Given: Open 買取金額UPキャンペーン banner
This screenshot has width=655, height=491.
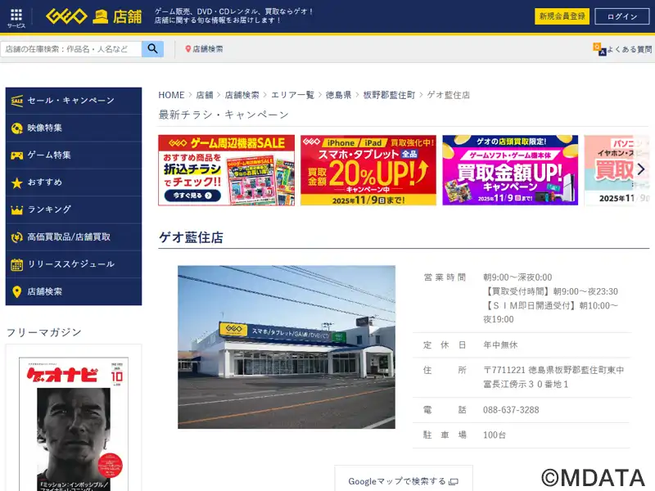Looking at the screenshot, I should (x=510, y=170).
